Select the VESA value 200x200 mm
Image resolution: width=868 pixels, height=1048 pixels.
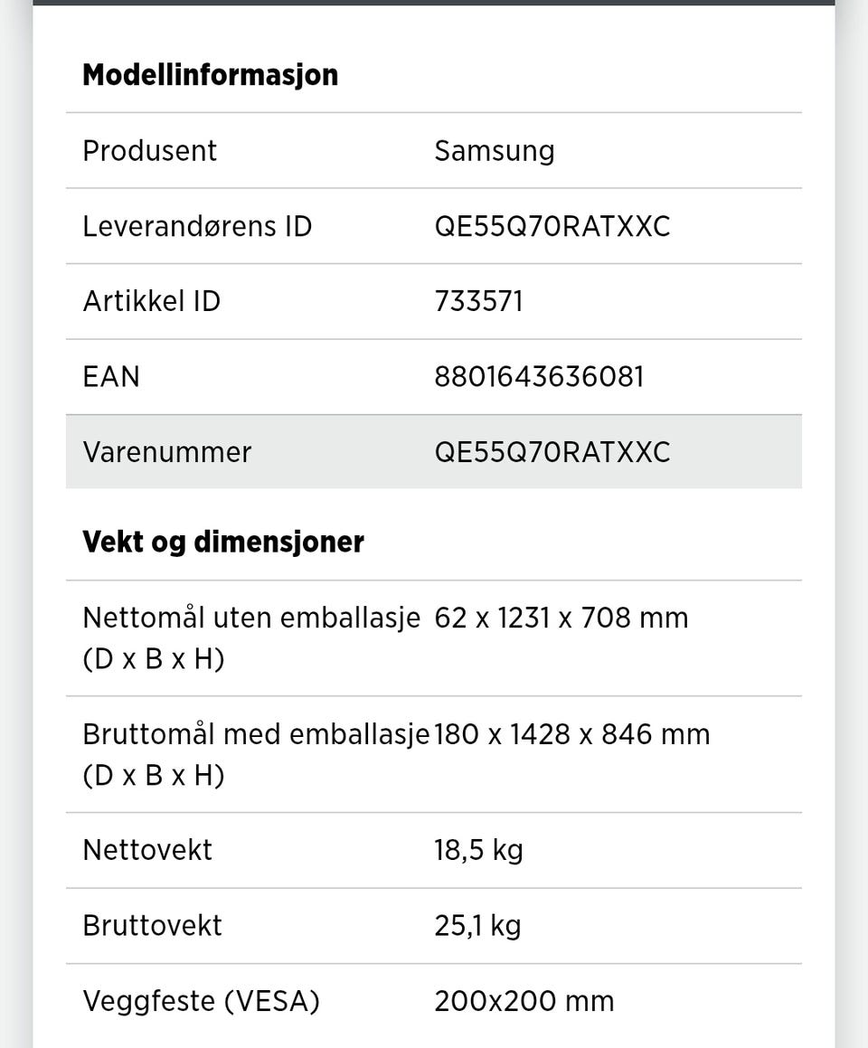tap(524, 1001)
